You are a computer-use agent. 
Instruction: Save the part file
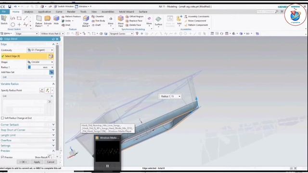10,6
